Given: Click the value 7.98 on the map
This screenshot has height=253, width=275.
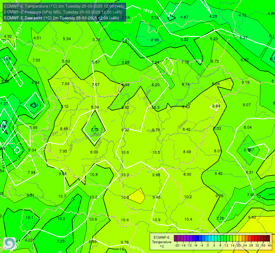Looking at the screenshot, I should click(x=31, y=173).
